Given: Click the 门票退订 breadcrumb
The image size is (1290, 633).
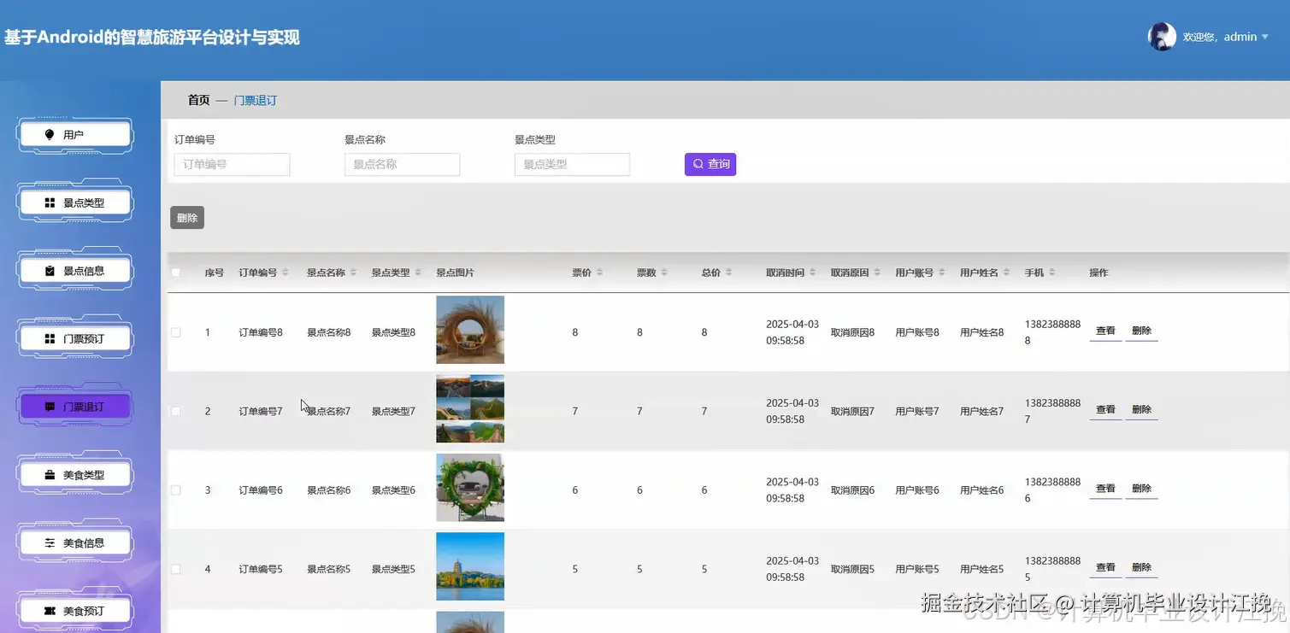Looking at the screenshot, I should pos(256,100).
